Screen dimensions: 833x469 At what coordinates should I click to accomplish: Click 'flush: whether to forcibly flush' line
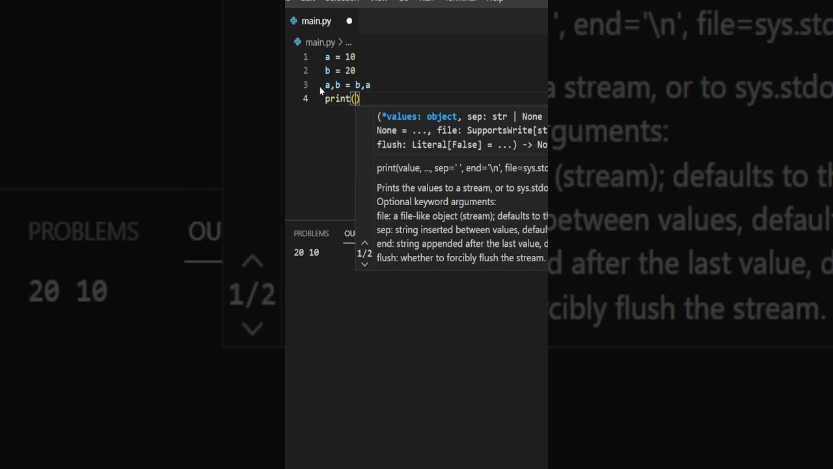[x=461, y=258]
